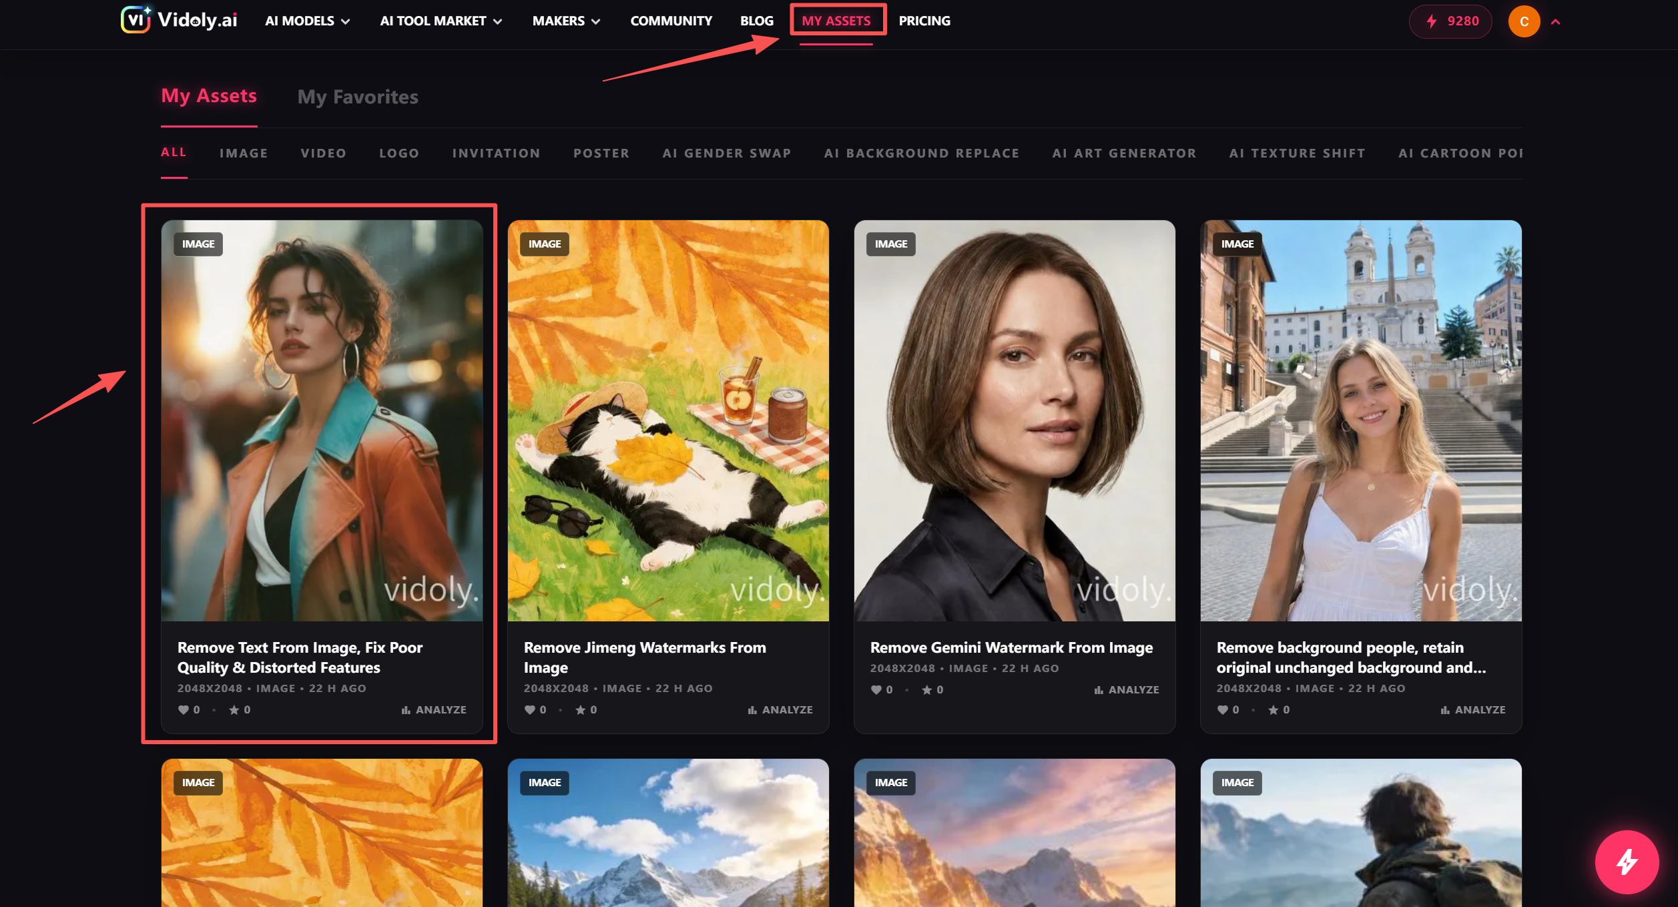This screenshot has height=907, width=1678.
Task: Filter assets by INVITATION
Action: pos(496,153)
